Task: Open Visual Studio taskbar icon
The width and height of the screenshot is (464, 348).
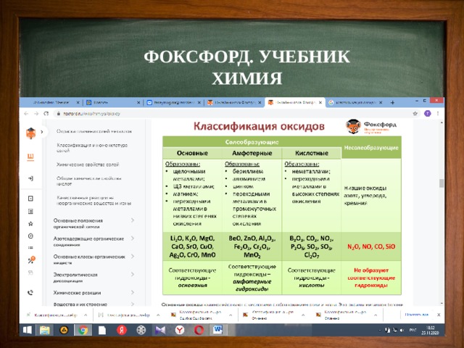Action: point(160,330)
